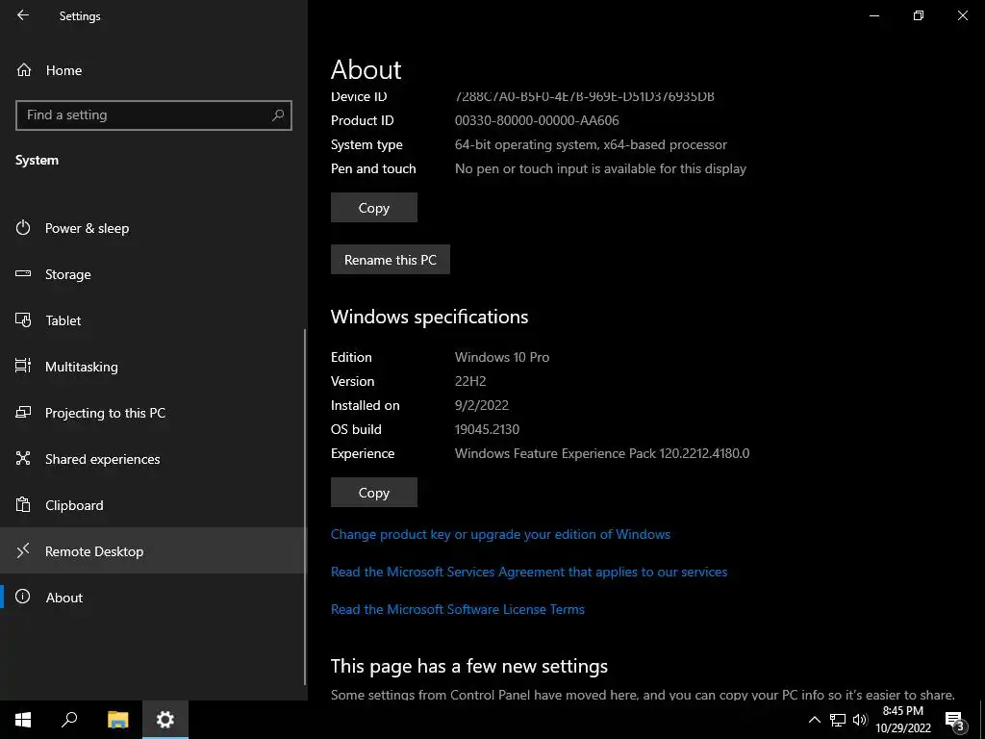The height and width of the screenshot is (739, 985).
Task: Open Home in Settings sidebar
Action: click(154, 70)
